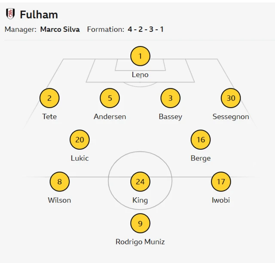Click the Iwobi name label
Viewport: 275px width, 263px height.
tap(221, 200)
